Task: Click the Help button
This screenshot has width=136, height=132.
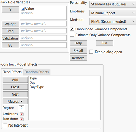Action: [78, 43]
